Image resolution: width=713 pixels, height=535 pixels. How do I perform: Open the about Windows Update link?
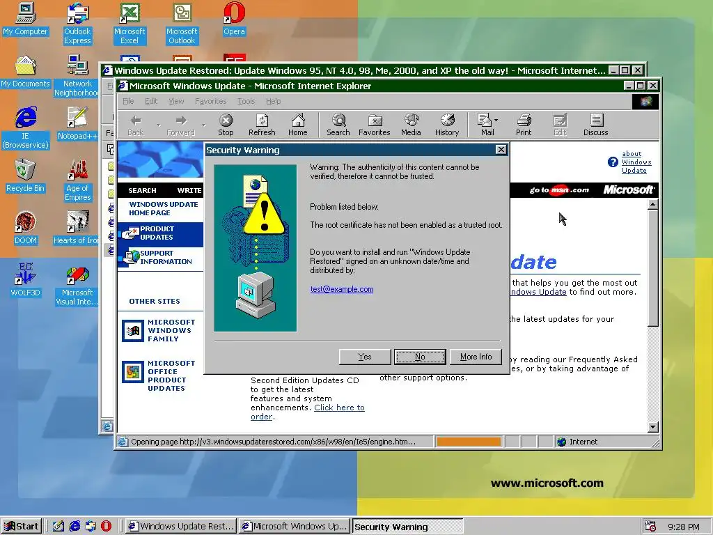point(636,162)
